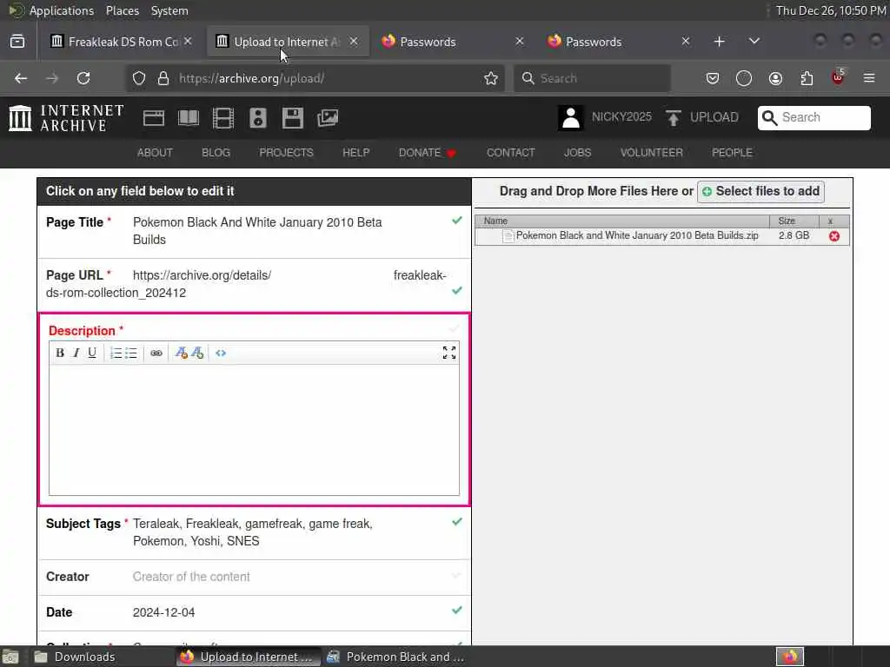This screenshot has height=667, width=890.
Task: Click the UPLOAD link in header
Action: coord(714,117)
